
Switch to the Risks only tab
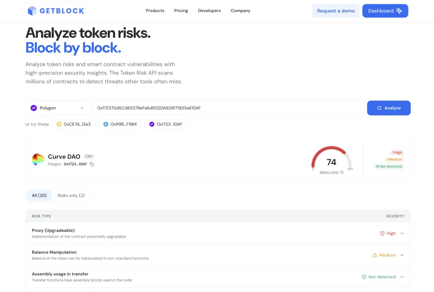click(x=71, y=195)
